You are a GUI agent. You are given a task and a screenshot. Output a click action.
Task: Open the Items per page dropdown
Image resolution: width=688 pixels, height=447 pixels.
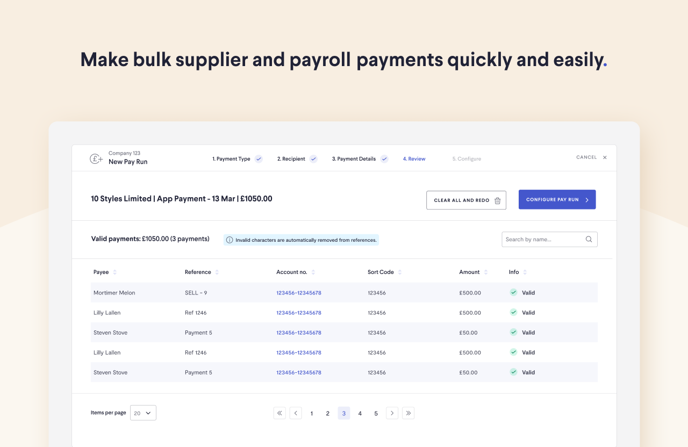coord(142,413)
